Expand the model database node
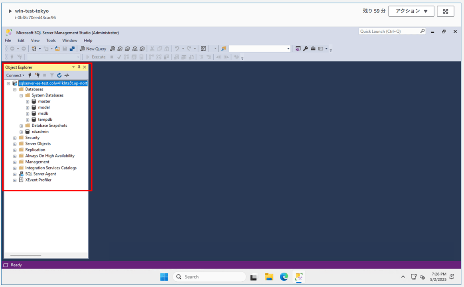 coord(28,108)
